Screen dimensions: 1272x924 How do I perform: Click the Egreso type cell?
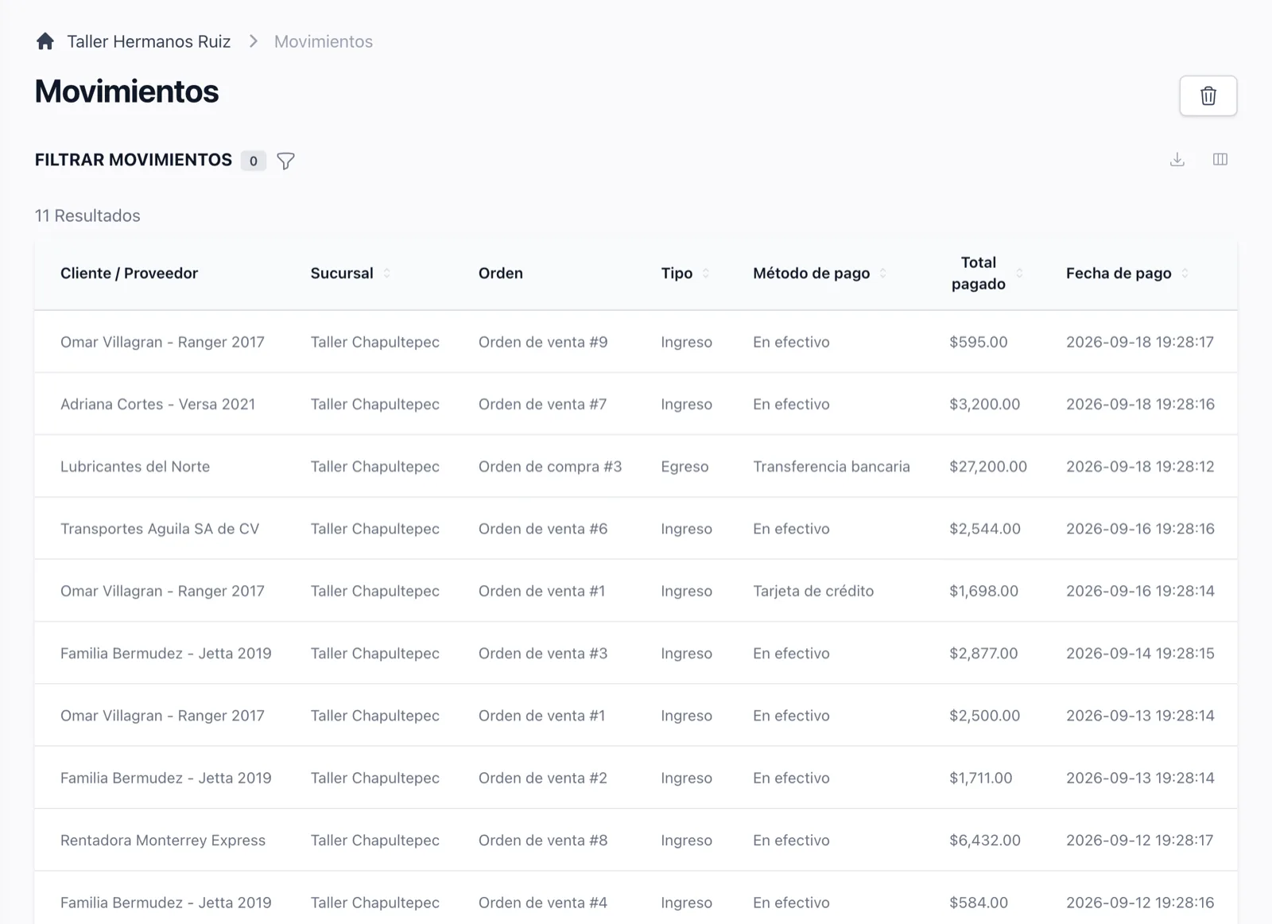point(684,467)
